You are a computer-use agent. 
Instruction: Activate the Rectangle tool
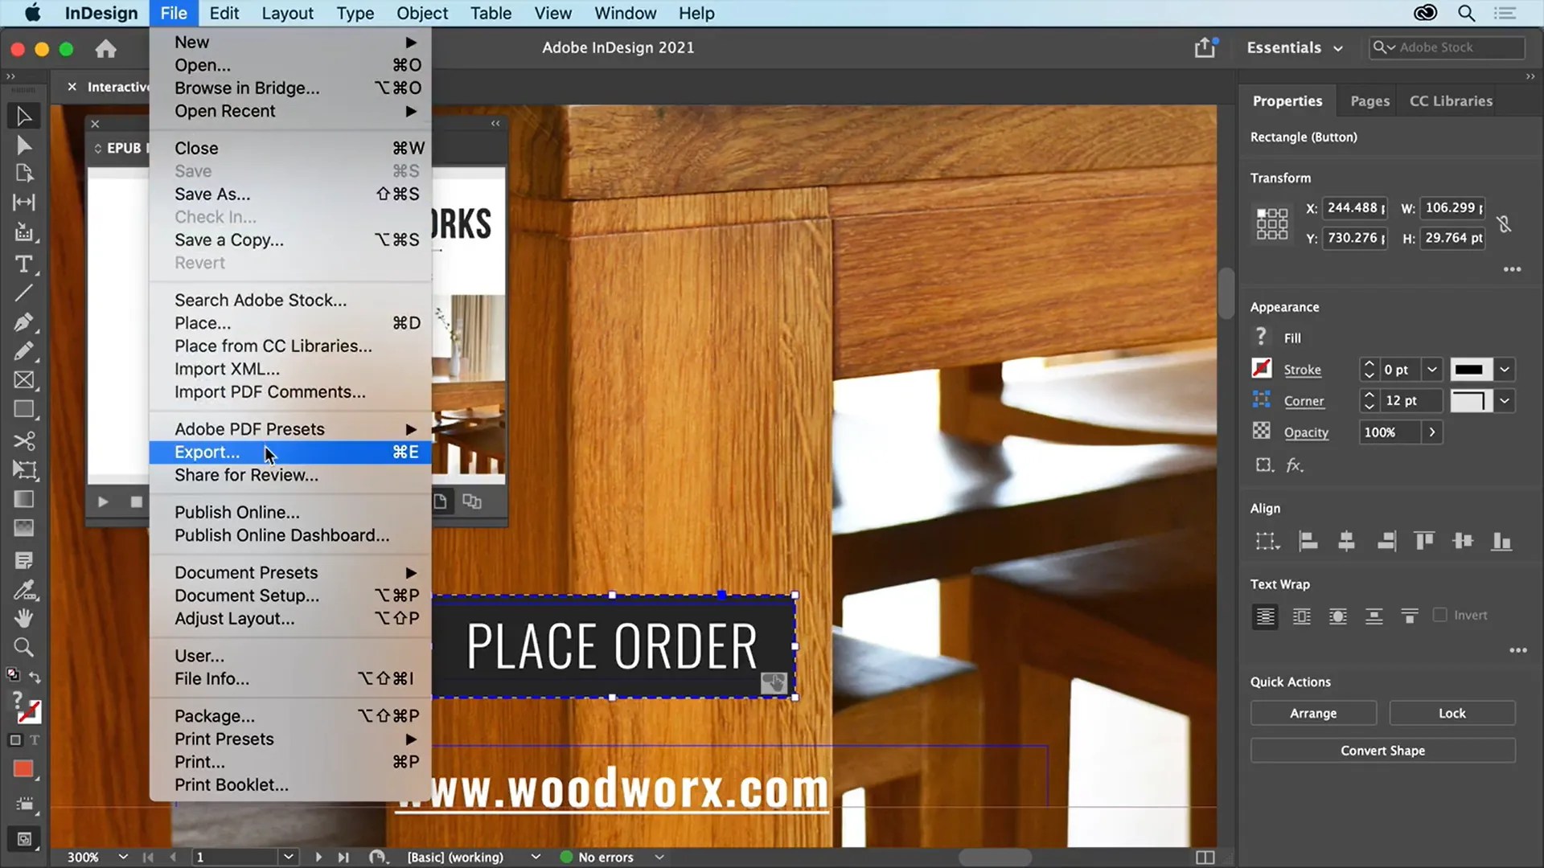point(23,410)
